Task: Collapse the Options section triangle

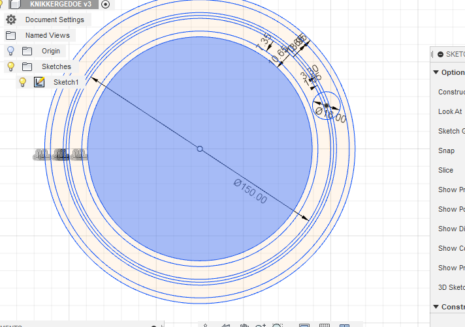Action: (x=436, y=72)
